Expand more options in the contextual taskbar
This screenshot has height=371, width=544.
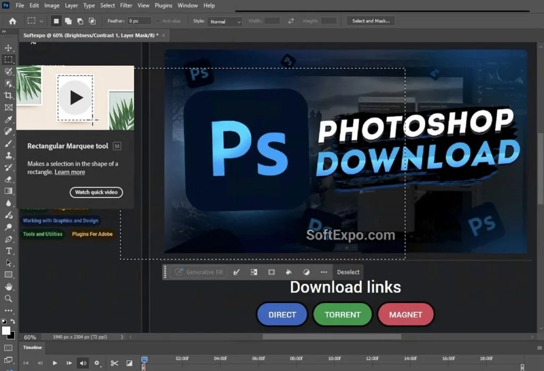324,272
